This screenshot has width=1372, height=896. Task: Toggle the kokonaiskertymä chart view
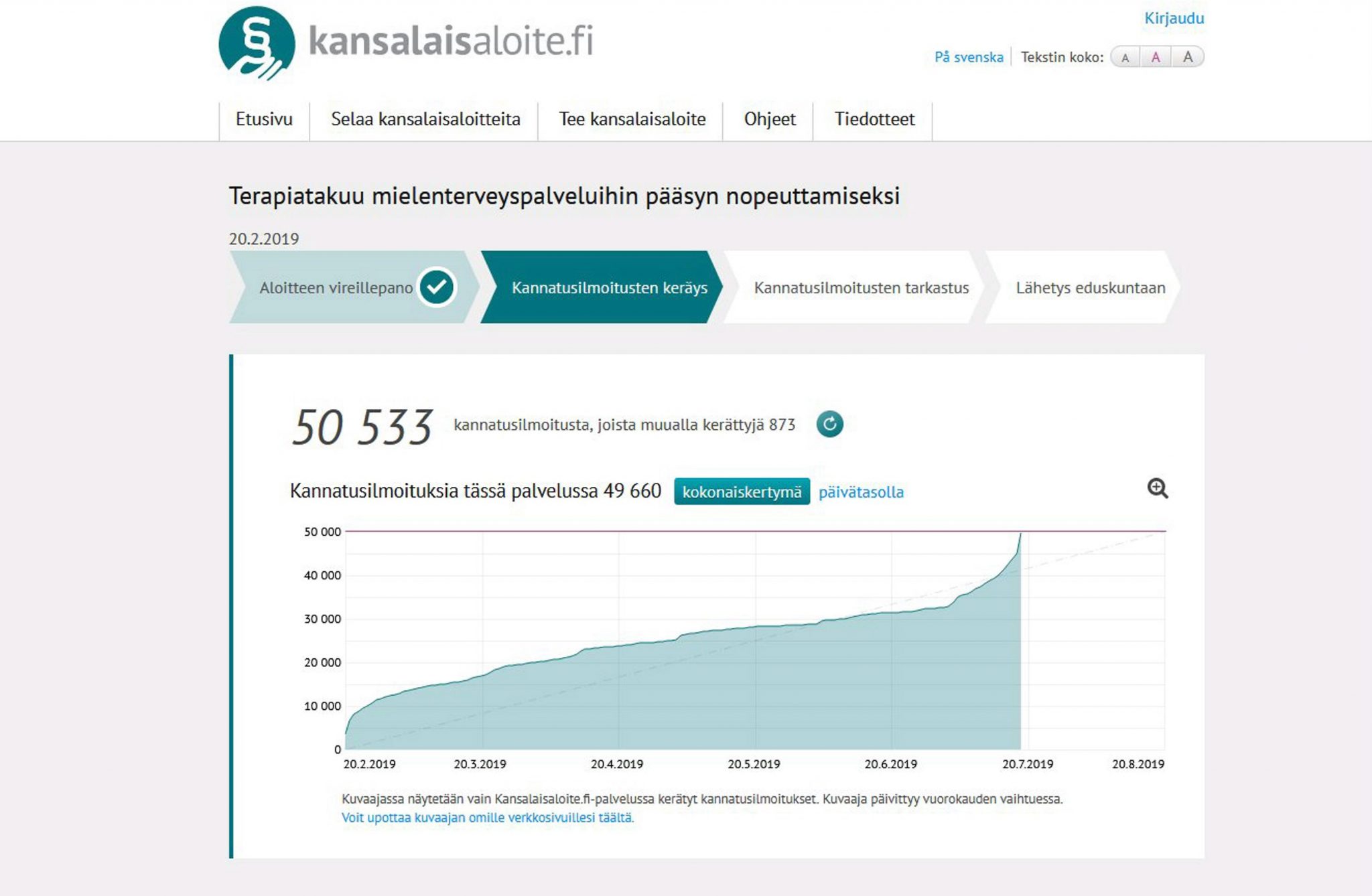(x=742, y=492)
